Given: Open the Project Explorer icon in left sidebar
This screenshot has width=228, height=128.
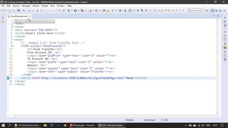Looking at the screenshot, I should pos(3,22).
